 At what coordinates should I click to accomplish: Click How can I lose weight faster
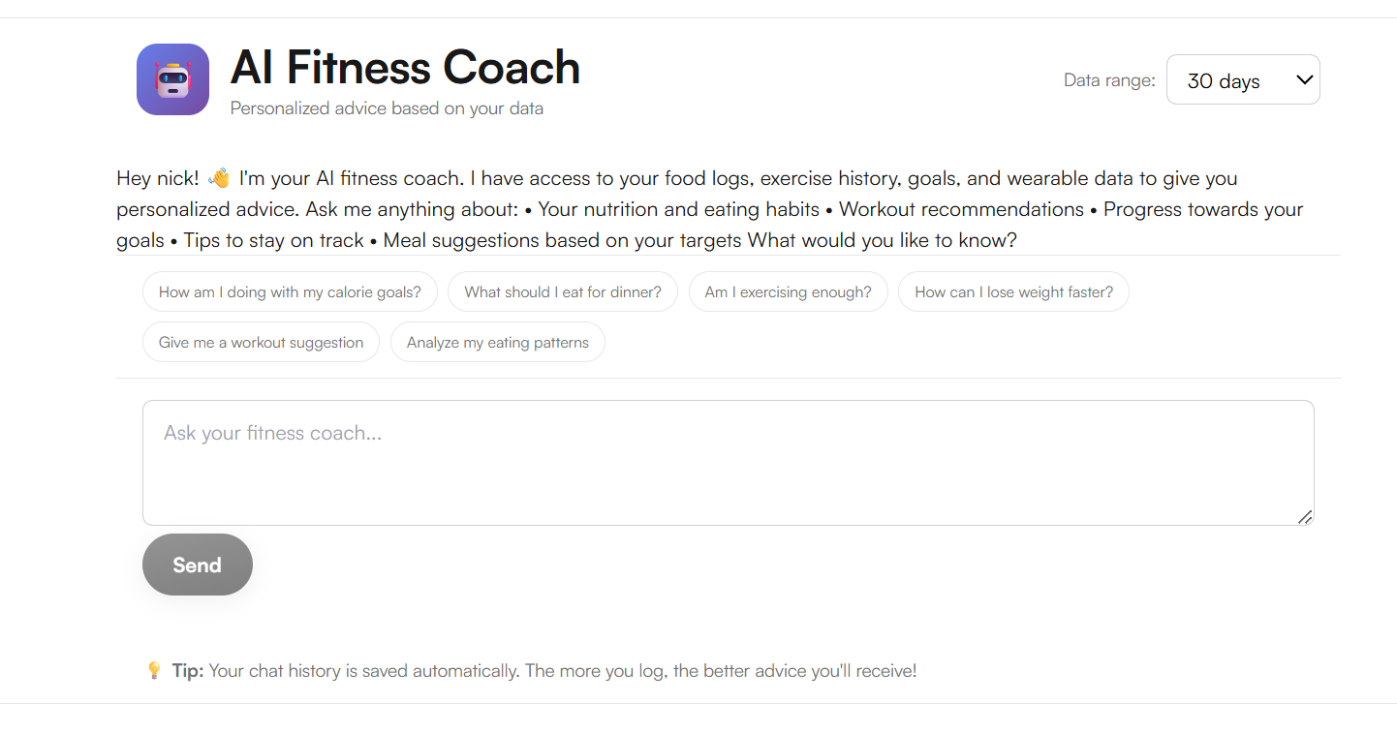(x=1013, y=291)
